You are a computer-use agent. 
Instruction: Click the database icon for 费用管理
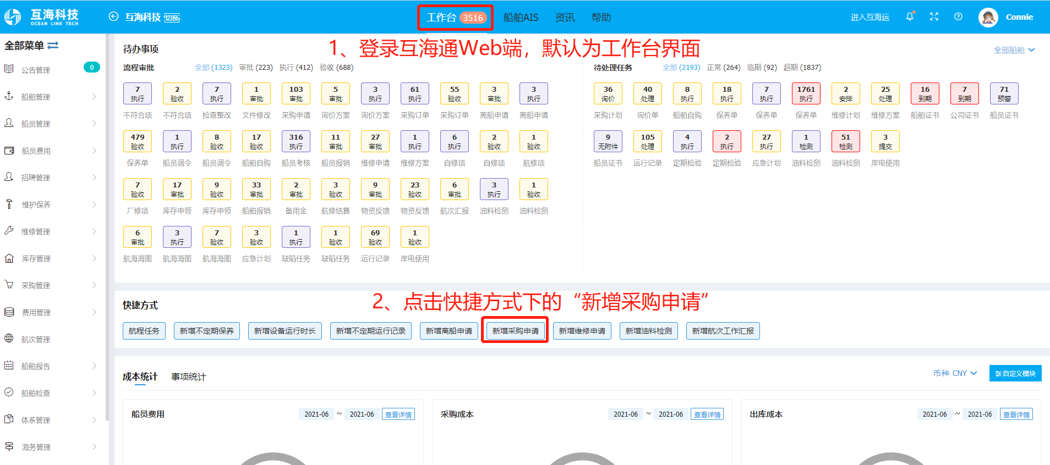tap(9, 312)
